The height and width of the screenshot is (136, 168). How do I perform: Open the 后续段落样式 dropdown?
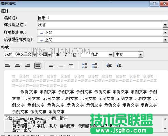tap(165, 40)
